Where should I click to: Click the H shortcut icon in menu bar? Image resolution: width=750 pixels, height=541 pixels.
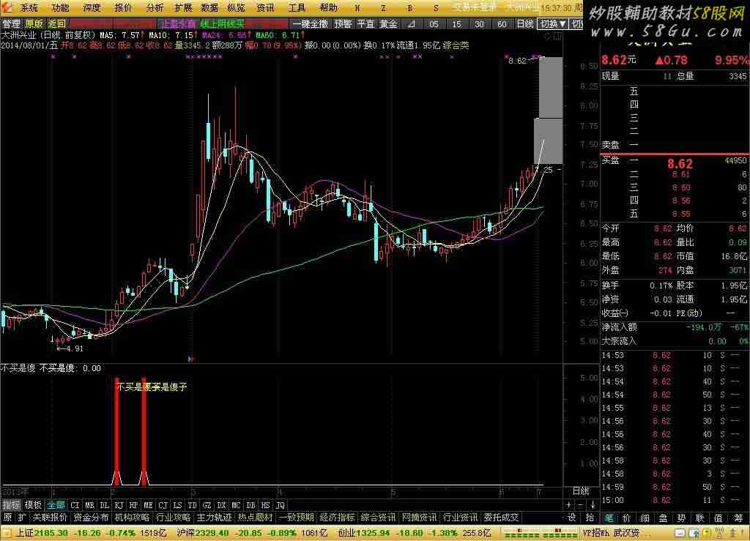[x=357, y=8]
